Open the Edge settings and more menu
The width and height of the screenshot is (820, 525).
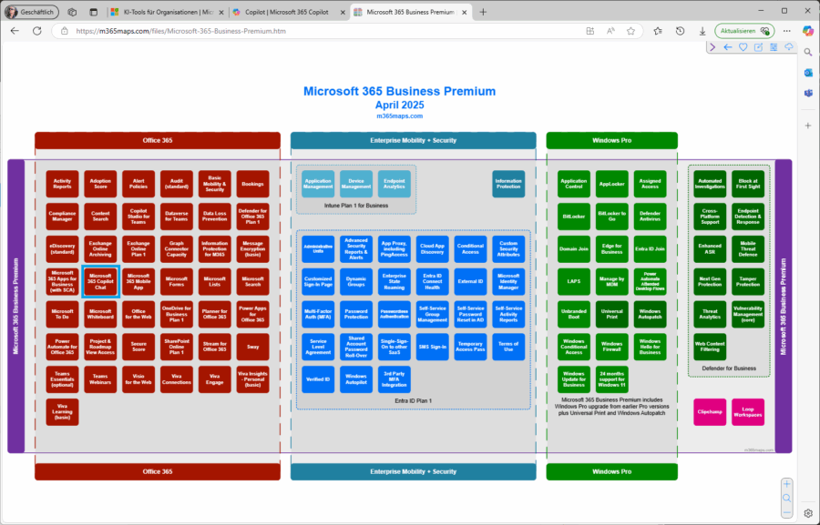click(786, 31)
